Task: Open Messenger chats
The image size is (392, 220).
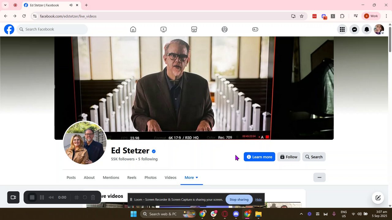Action: pyautogui.click(x=355, y=29)
